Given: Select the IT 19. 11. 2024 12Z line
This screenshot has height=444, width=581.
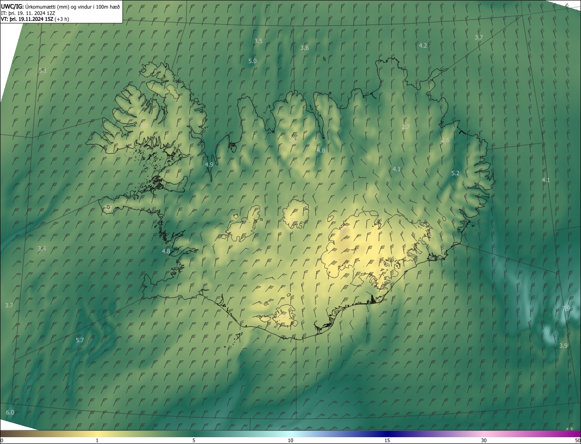Looking at the screenshot, I should (28, 13).
